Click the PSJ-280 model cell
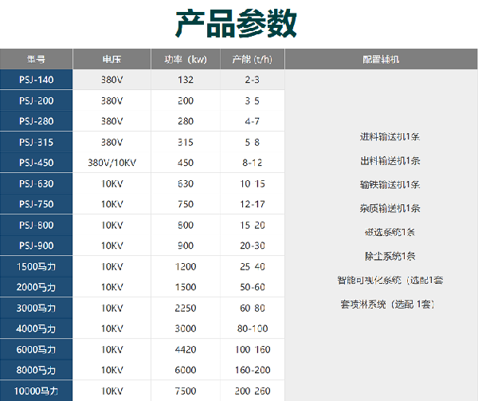478x401 pixels. (x=37, y=121)
